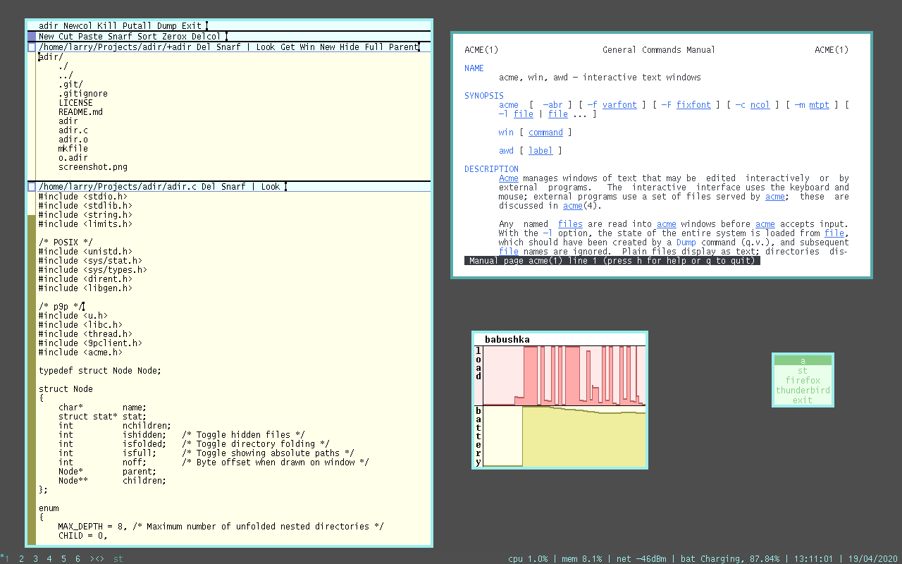
Task: Click the .git/ directory entry
Action: click(70, 85)
